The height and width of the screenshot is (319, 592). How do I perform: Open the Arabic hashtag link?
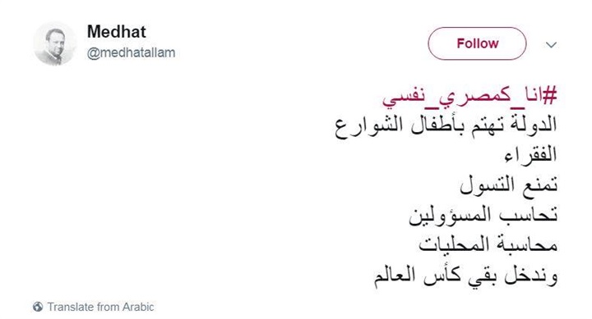469,97
